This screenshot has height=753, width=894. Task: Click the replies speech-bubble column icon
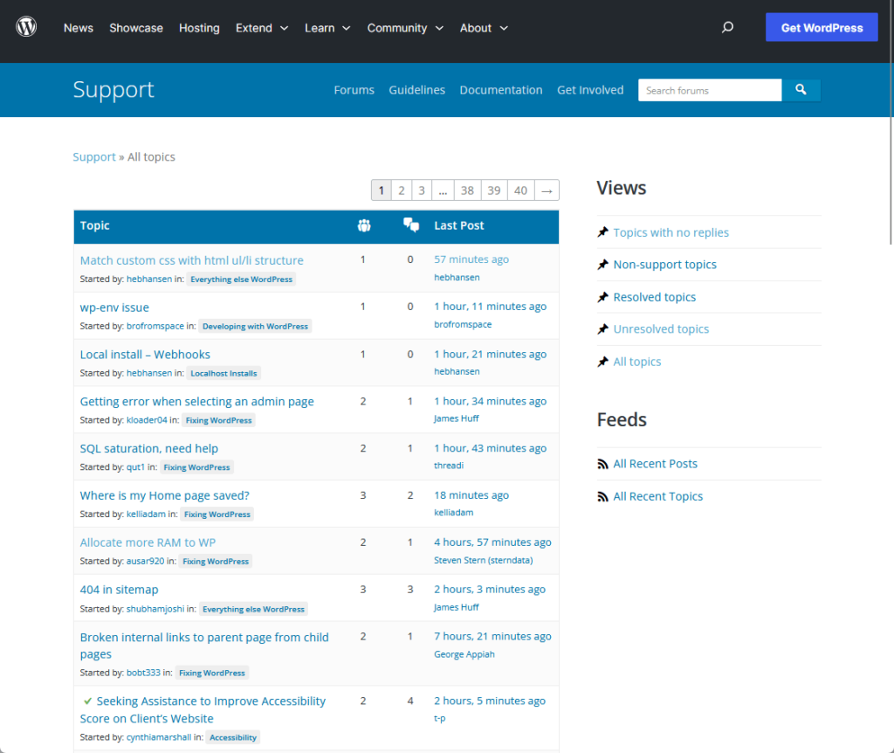(410, 225)
